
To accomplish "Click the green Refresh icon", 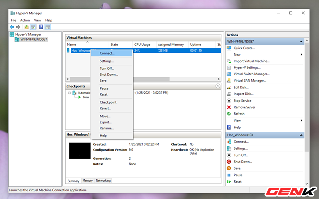I will (229, 114).
